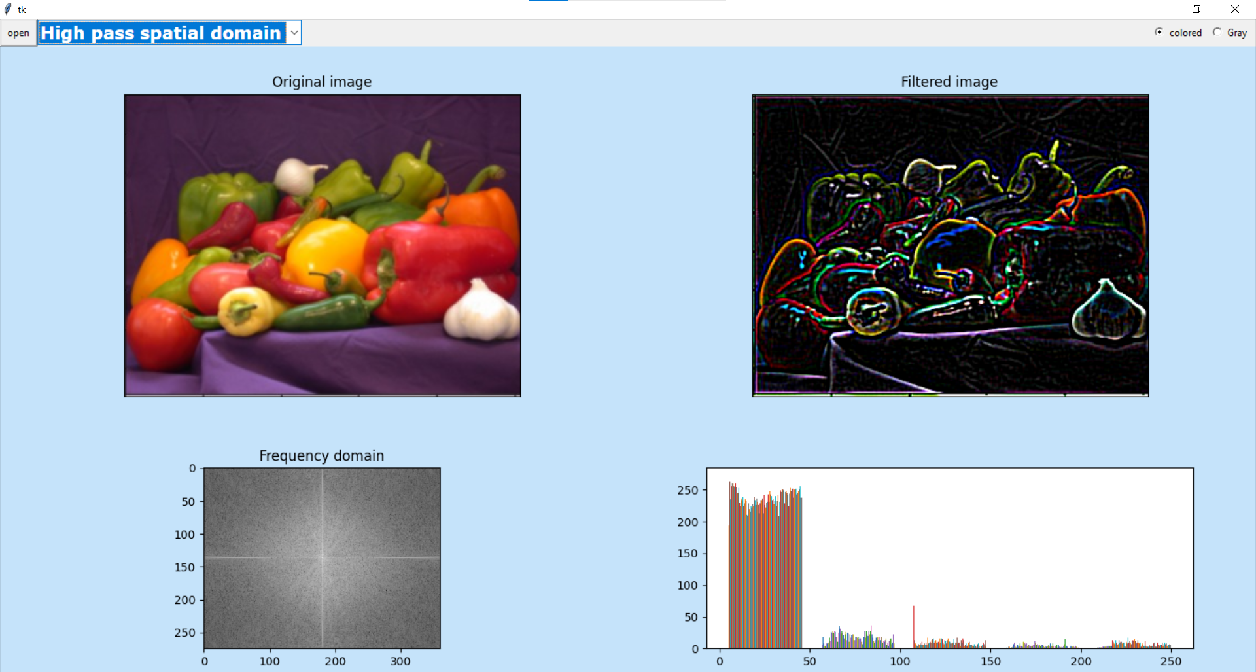This screenshot has height=672, width=1256.
Task: Click the selected 'High pass spatial domain' text field
Action: [x=162, y=33]
